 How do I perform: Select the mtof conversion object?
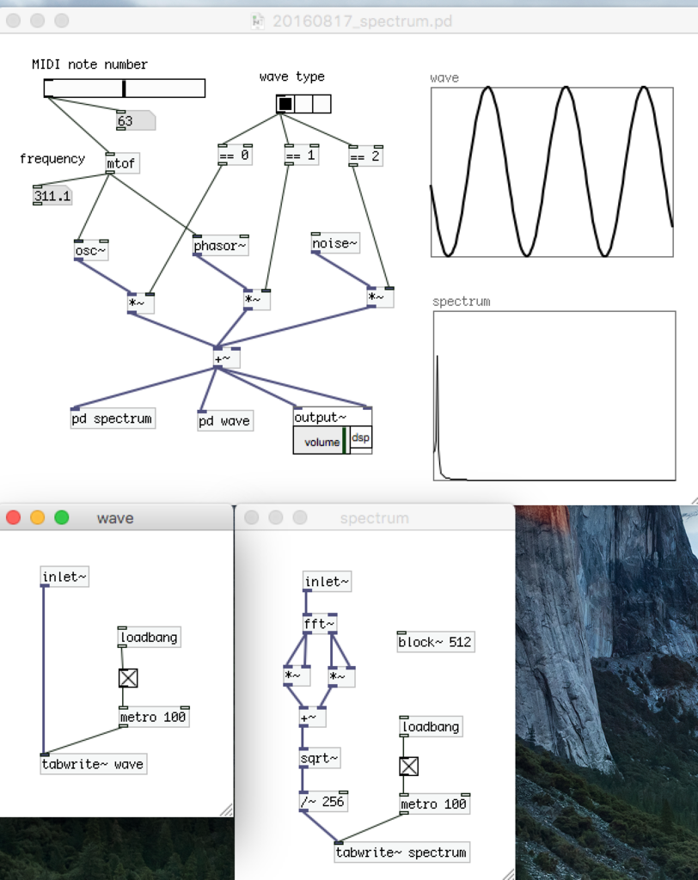121,163
